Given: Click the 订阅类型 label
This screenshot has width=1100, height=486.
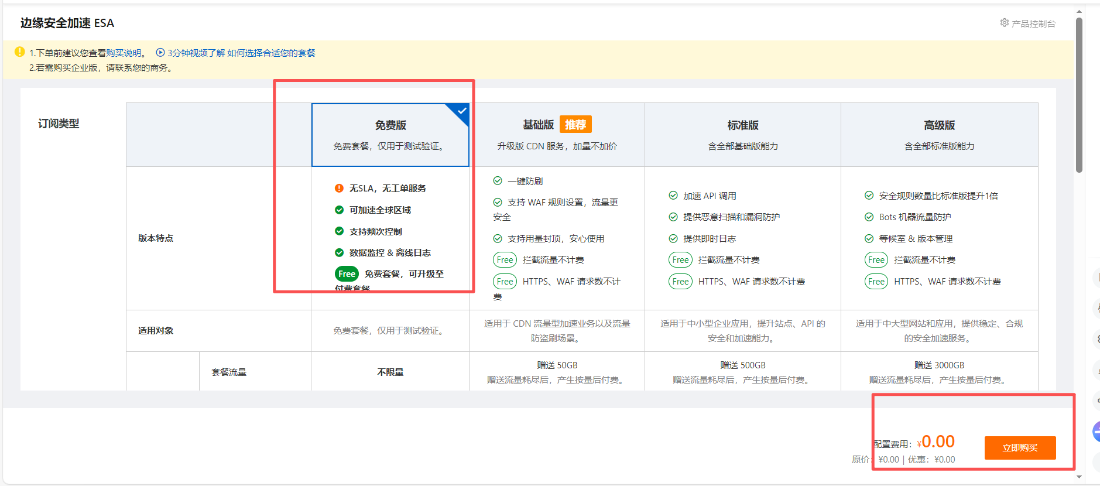Looking at the screenshot, I should pos(59,124).
